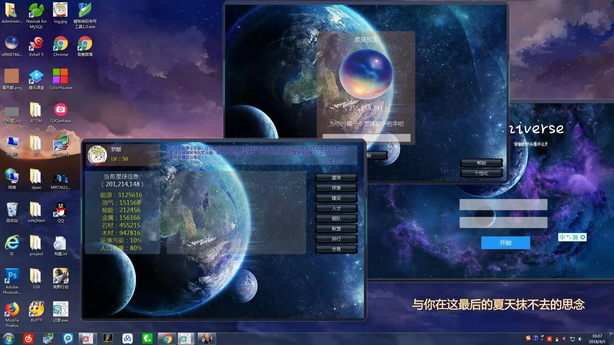The image size is (614, 345).
Task: Select the project folder icon
Action: click(36, 246)
